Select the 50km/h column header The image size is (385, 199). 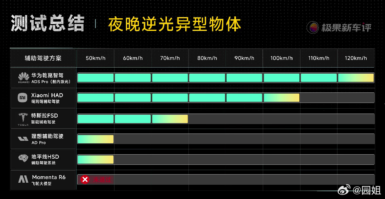click(x=95, y=58)
